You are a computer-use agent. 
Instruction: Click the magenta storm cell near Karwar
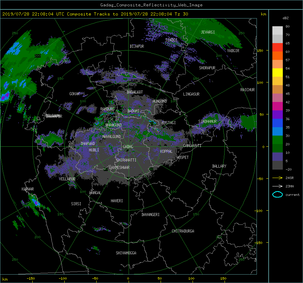point(36,203)
